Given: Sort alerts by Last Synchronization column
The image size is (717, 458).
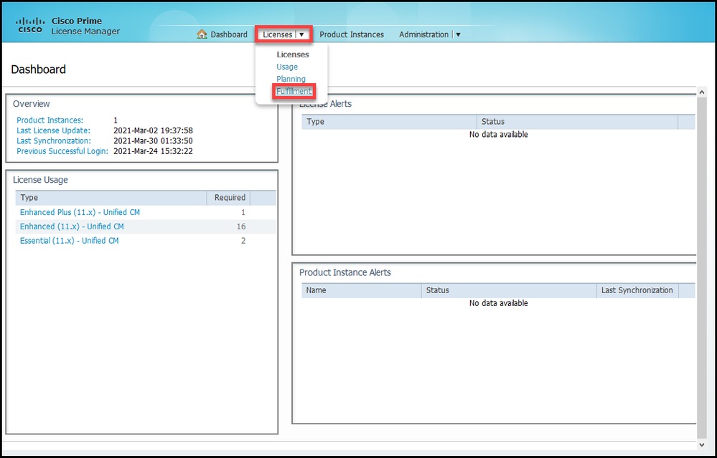Looking at the screenshot, I should tap(637, 290).
